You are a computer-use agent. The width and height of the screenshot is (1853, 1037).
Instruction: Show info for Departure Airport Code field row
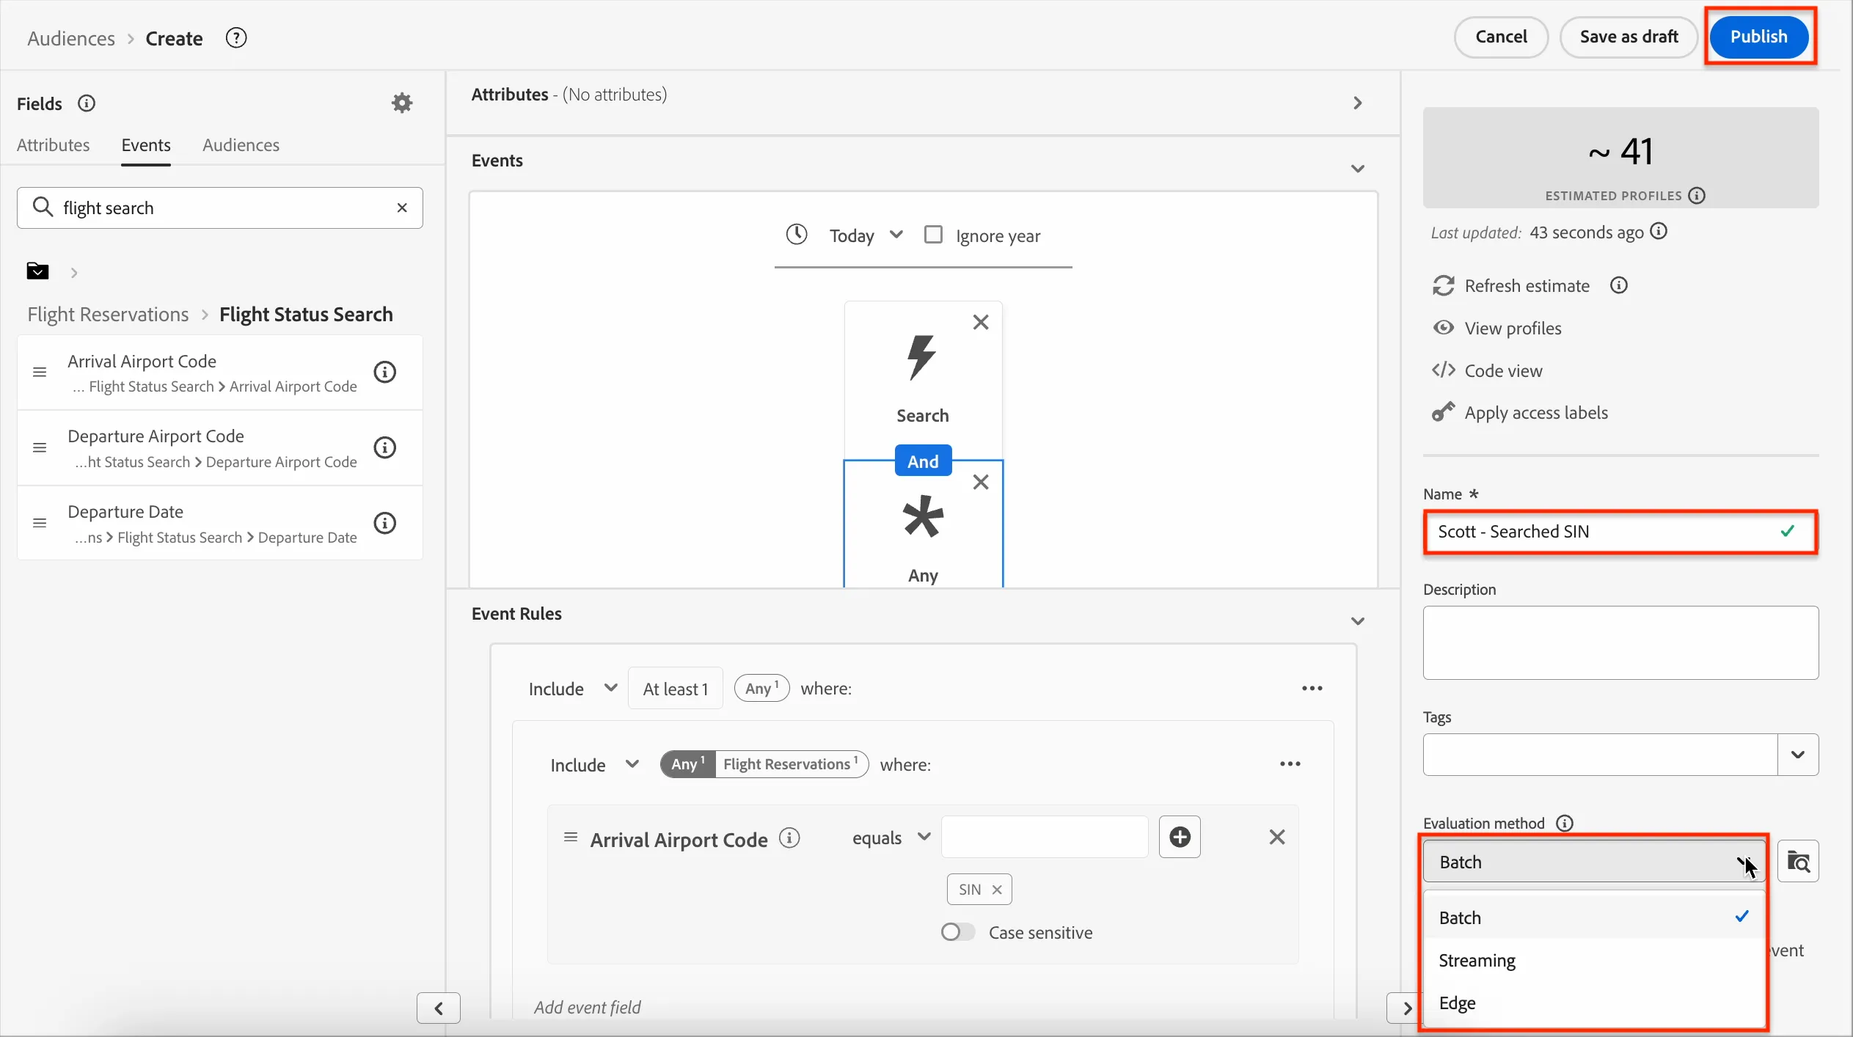(385, 447)
